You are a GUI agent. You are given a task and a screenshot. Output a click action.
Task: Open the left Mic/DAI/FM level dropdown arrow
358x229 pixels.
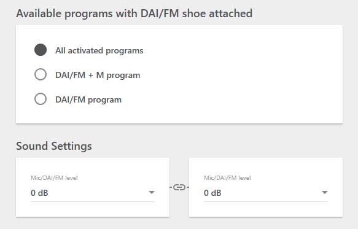coord(152,192)
